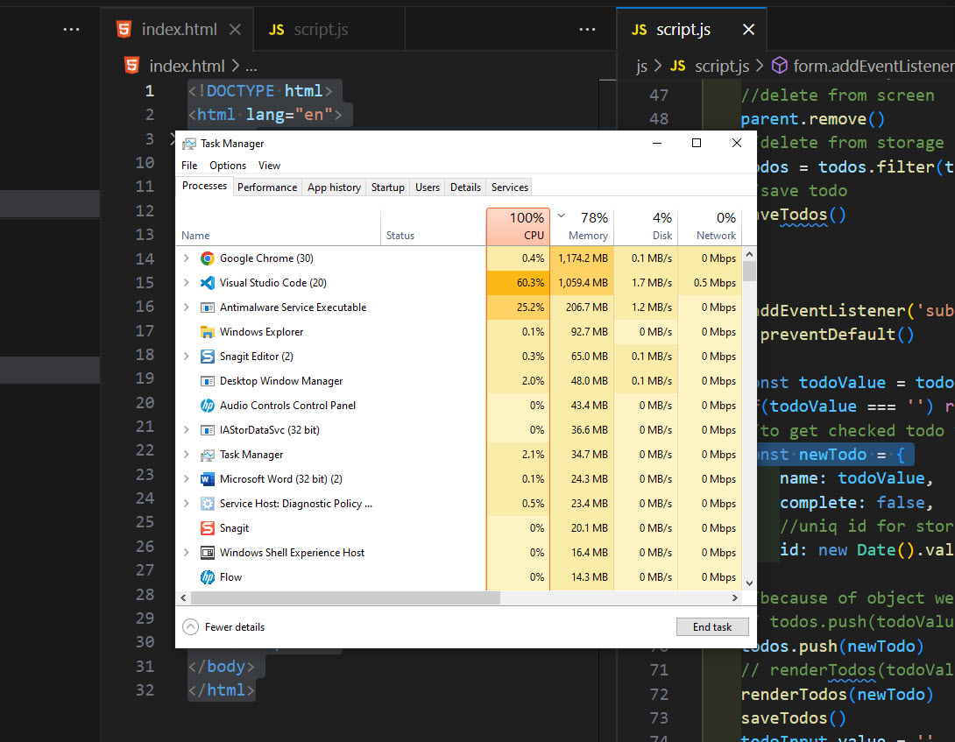This screenshot has width=955, height=742.
Task: Click scroll-right arrow of horizontal scrollbar
Action: pos(735,598)
